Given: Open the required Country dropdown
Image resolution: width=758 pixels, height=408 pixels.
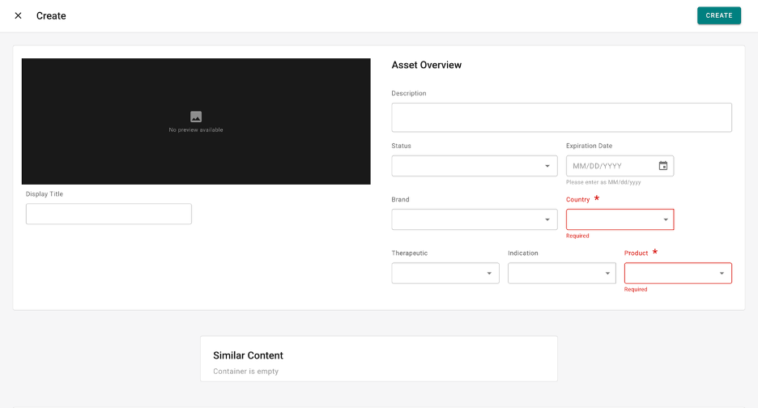Looking at the screenshot, I should coord(620,219).
